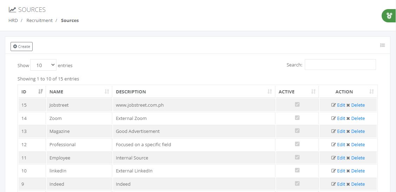Viewport: 396px width, 192px height.
Task: Navigate to Recruitment breadcrumb
Action: tap(39, 21)
